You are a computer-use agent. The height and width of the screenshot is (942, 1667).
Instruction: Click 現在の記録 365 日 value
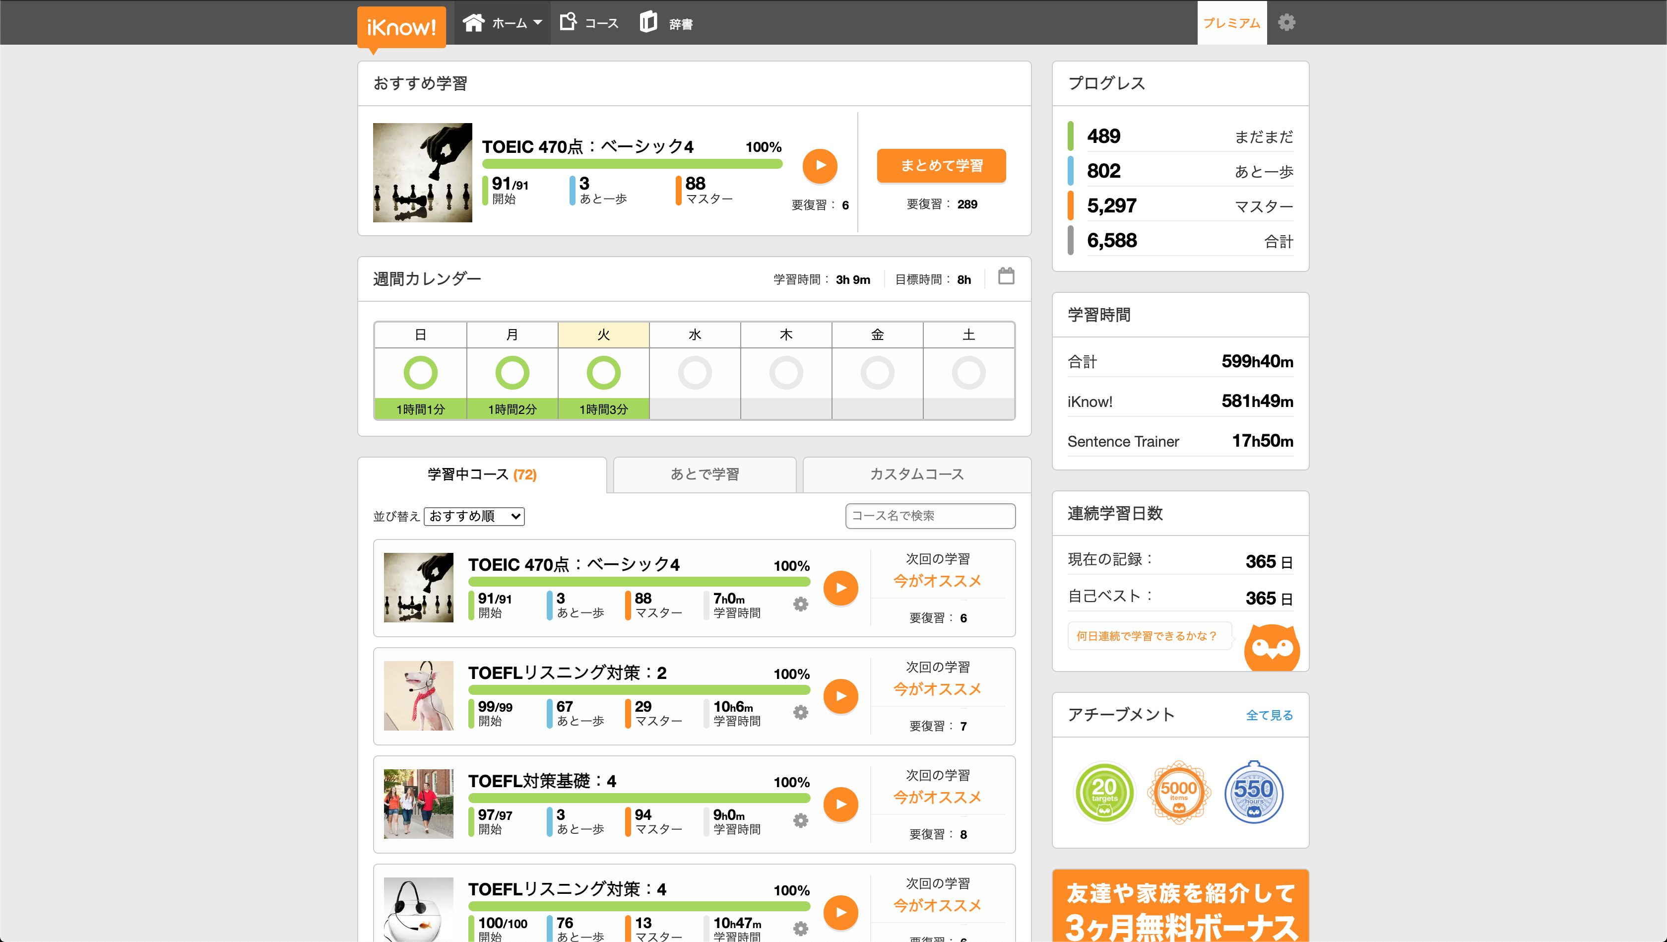tap(1269, 561)
